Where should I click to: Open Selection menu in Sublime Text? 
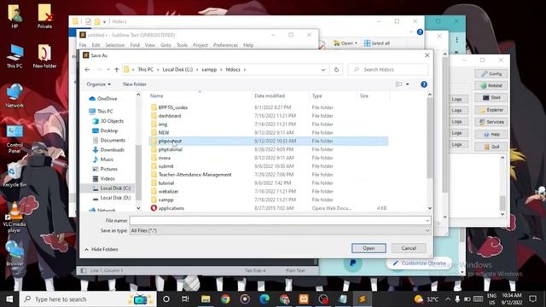(115, 45)
